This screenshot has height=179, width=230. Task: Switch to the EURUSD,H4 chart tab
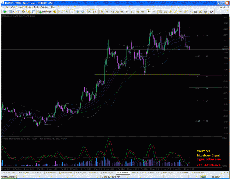click(183, 172)
